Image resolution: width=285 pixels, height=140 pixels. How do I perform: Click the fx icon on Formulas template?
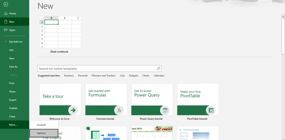(x=119, y=110)
